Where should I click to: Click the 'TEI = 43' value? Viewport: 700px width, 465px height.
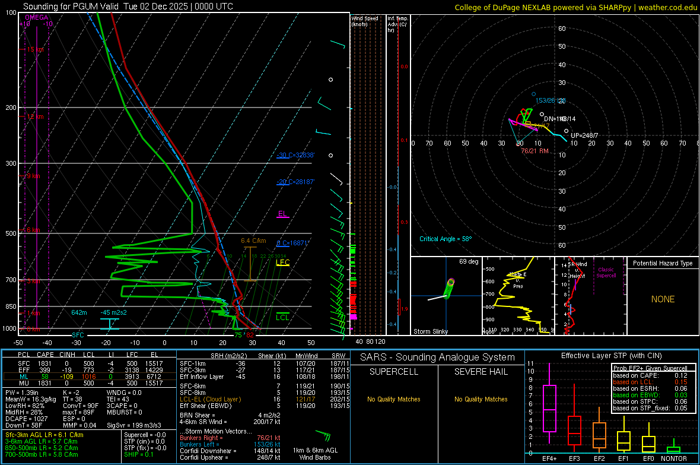point(118,399)
